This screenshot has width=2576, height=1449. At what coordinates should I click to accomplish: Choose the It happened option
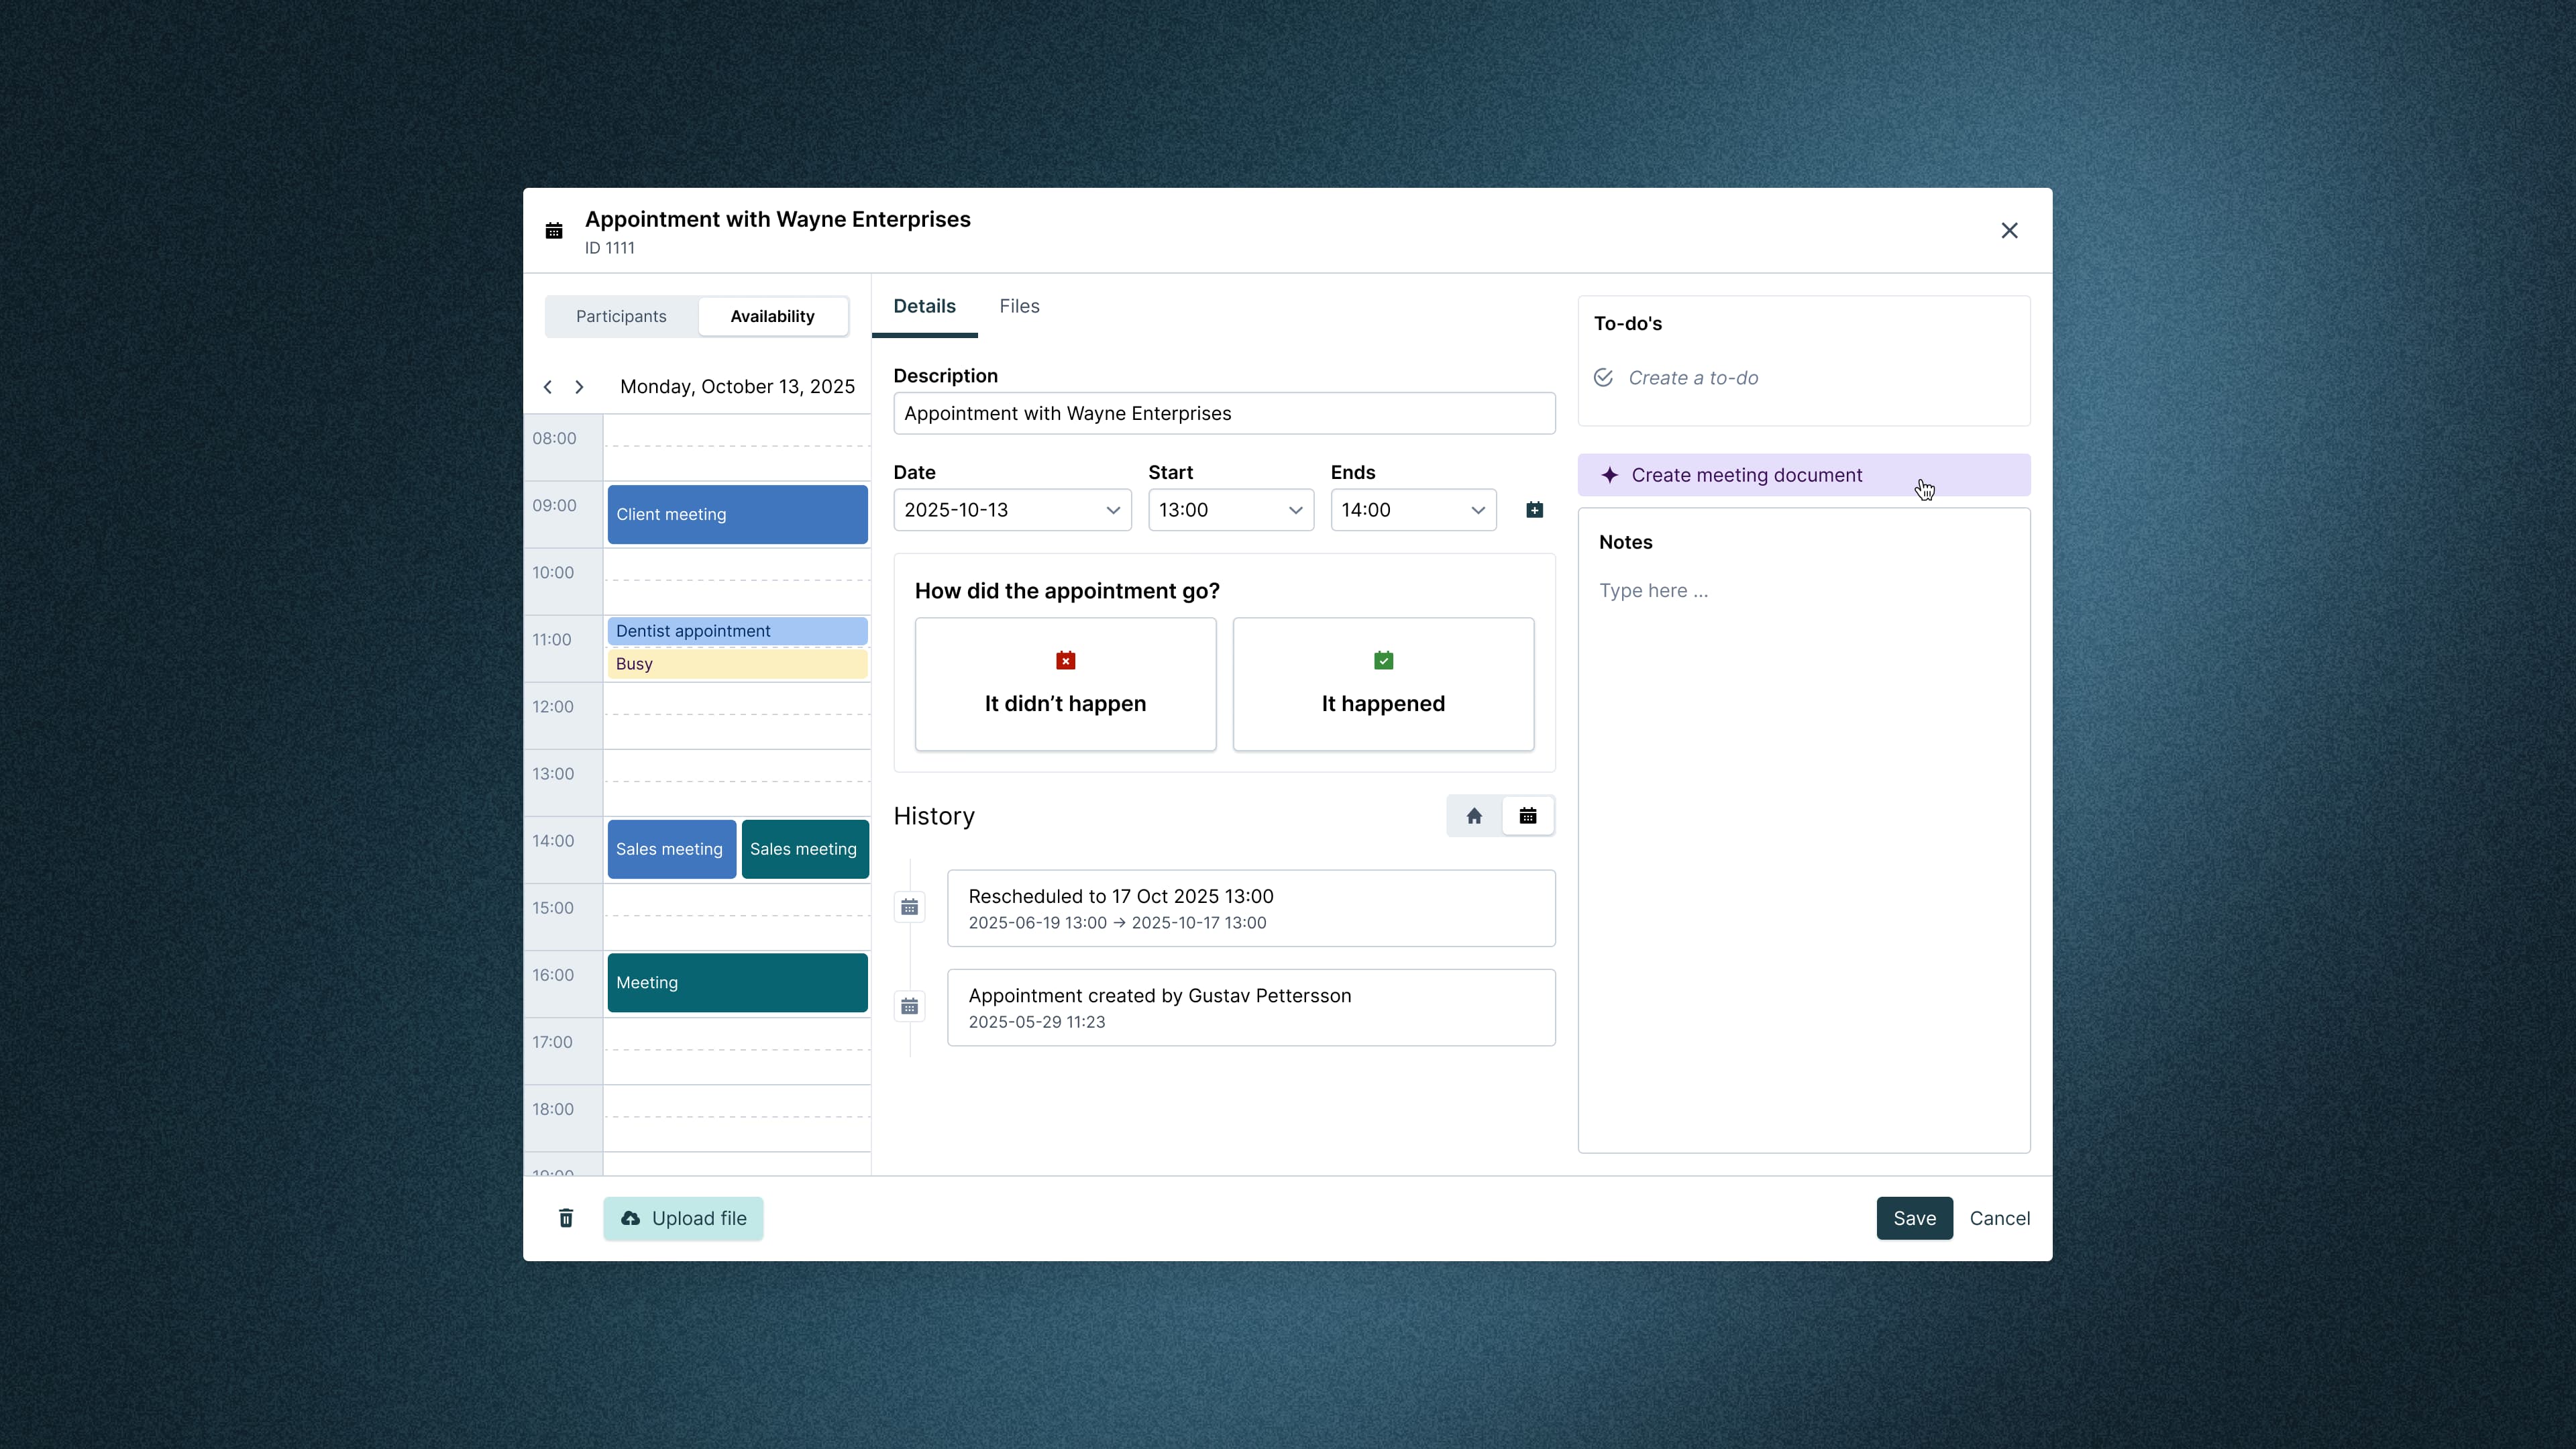tap(1382, 684)
